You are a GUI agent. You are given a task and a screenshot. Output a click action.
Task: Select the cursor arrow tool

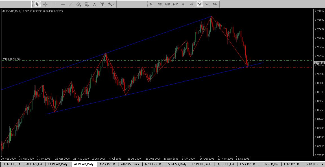pyautogui.click(x=37, y=4)
